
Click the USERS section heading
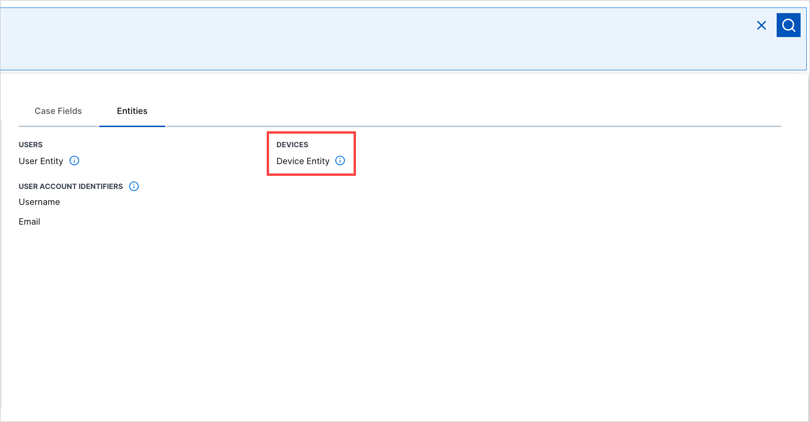click(31, 145)
